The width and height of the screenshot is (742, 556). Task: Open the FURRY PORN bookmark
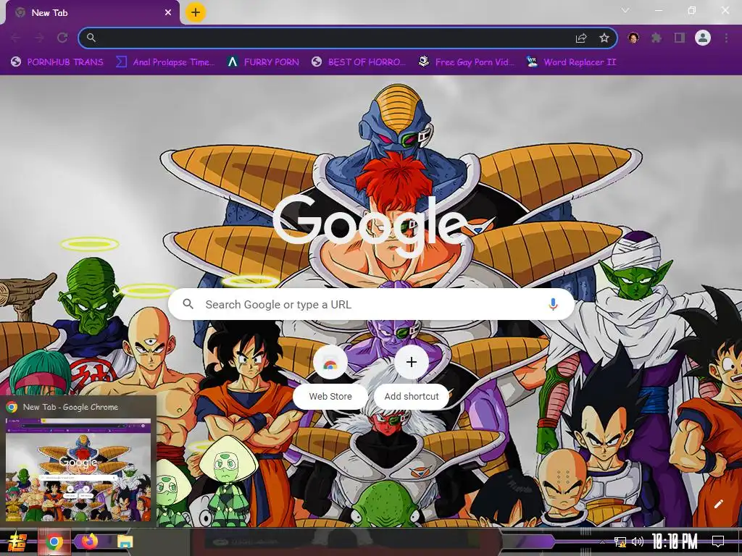click(263, 62)
